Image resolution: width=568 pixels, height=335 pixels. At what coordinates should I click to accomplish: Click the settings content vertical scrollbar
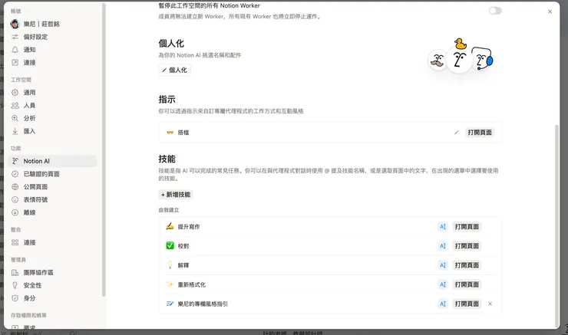pos(556,225)
